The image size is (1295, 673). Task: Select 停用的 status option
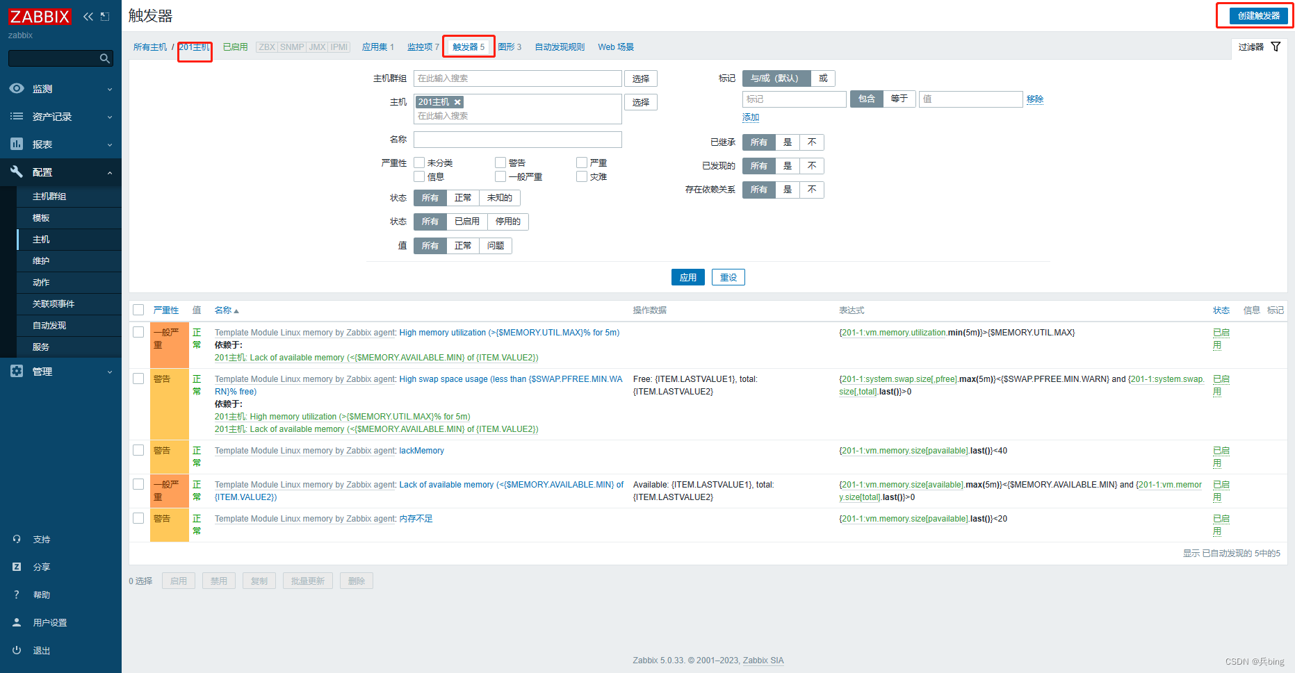click(x=508, y=222)
